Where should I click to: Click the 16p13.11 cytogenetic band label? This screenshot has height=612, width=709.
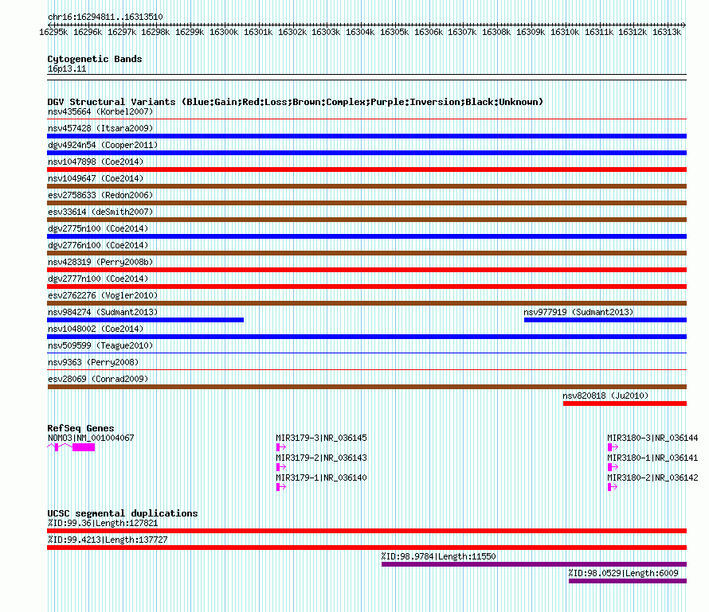tap(67, 68)
